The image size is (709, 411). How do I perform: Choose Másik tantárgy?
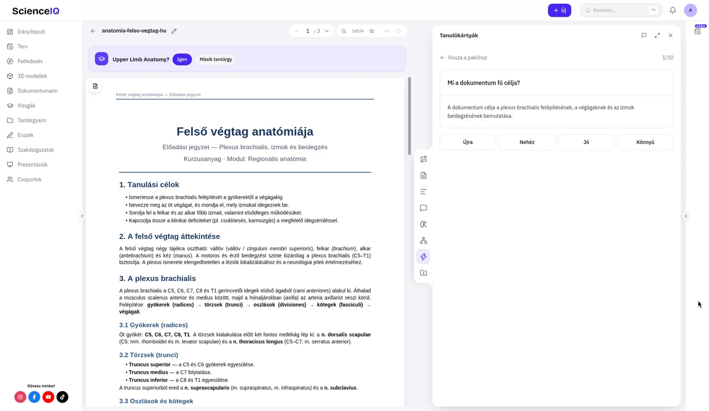pos(215,59)
